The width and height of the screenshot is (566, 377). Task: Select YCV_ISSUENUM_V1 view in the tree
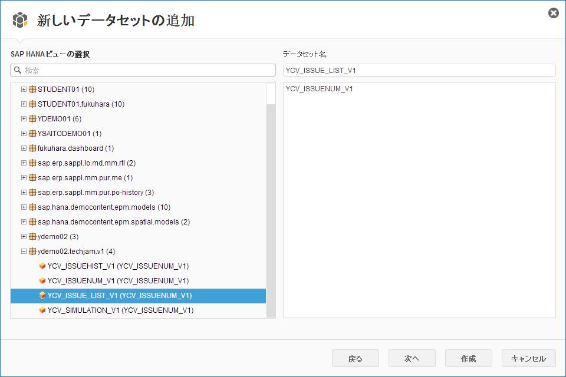(118, 280)
